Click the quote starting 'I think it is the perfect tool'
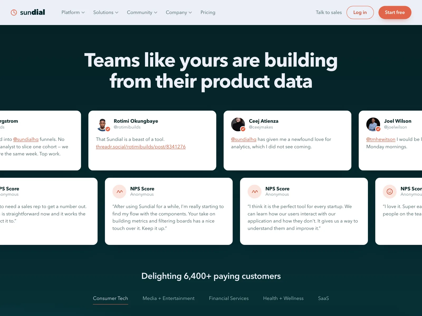This screenshot has width=422, height=316. click(x=303, y=218)
